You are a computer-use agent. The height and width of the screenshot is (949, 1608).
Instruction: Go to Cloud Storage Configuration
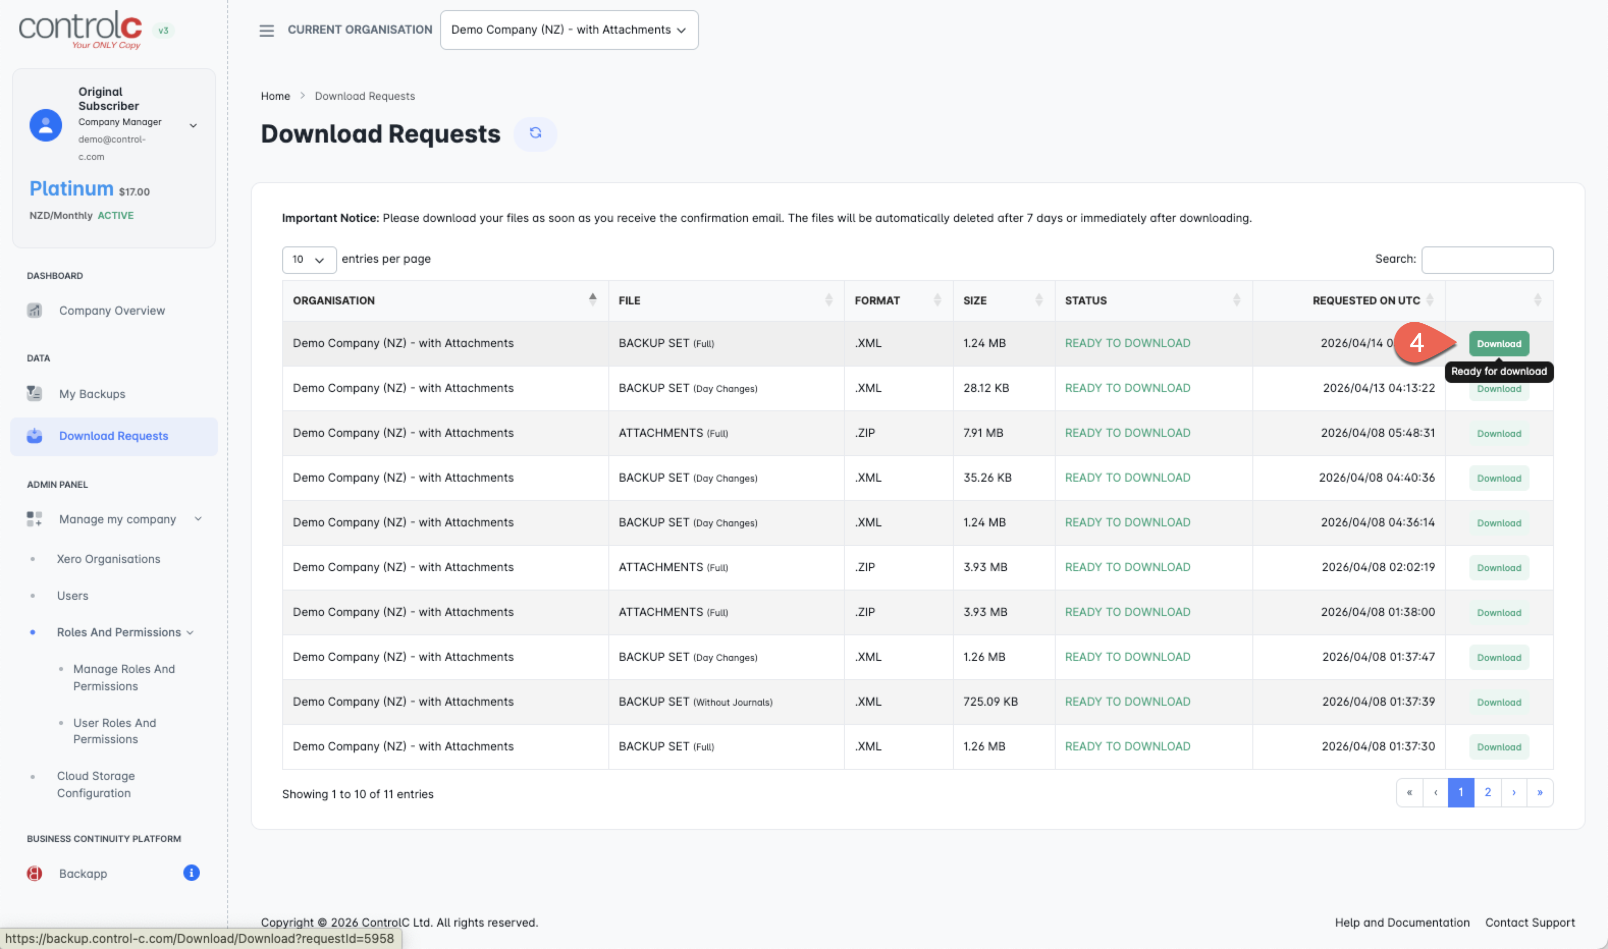95,784
